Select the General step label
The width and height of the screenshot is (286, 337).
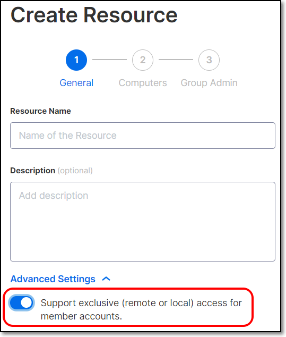tap(76, 83)
